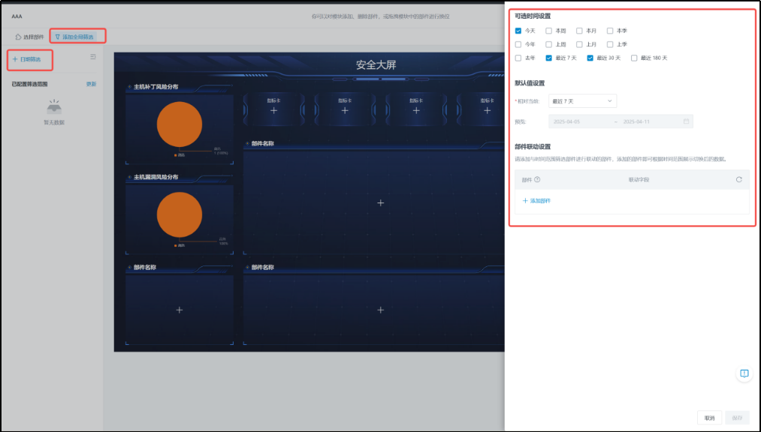Viewport: 761px width, 432px height.
Task: Click the collapse list icon beside 日期筛选
Action: click(93, 57)
